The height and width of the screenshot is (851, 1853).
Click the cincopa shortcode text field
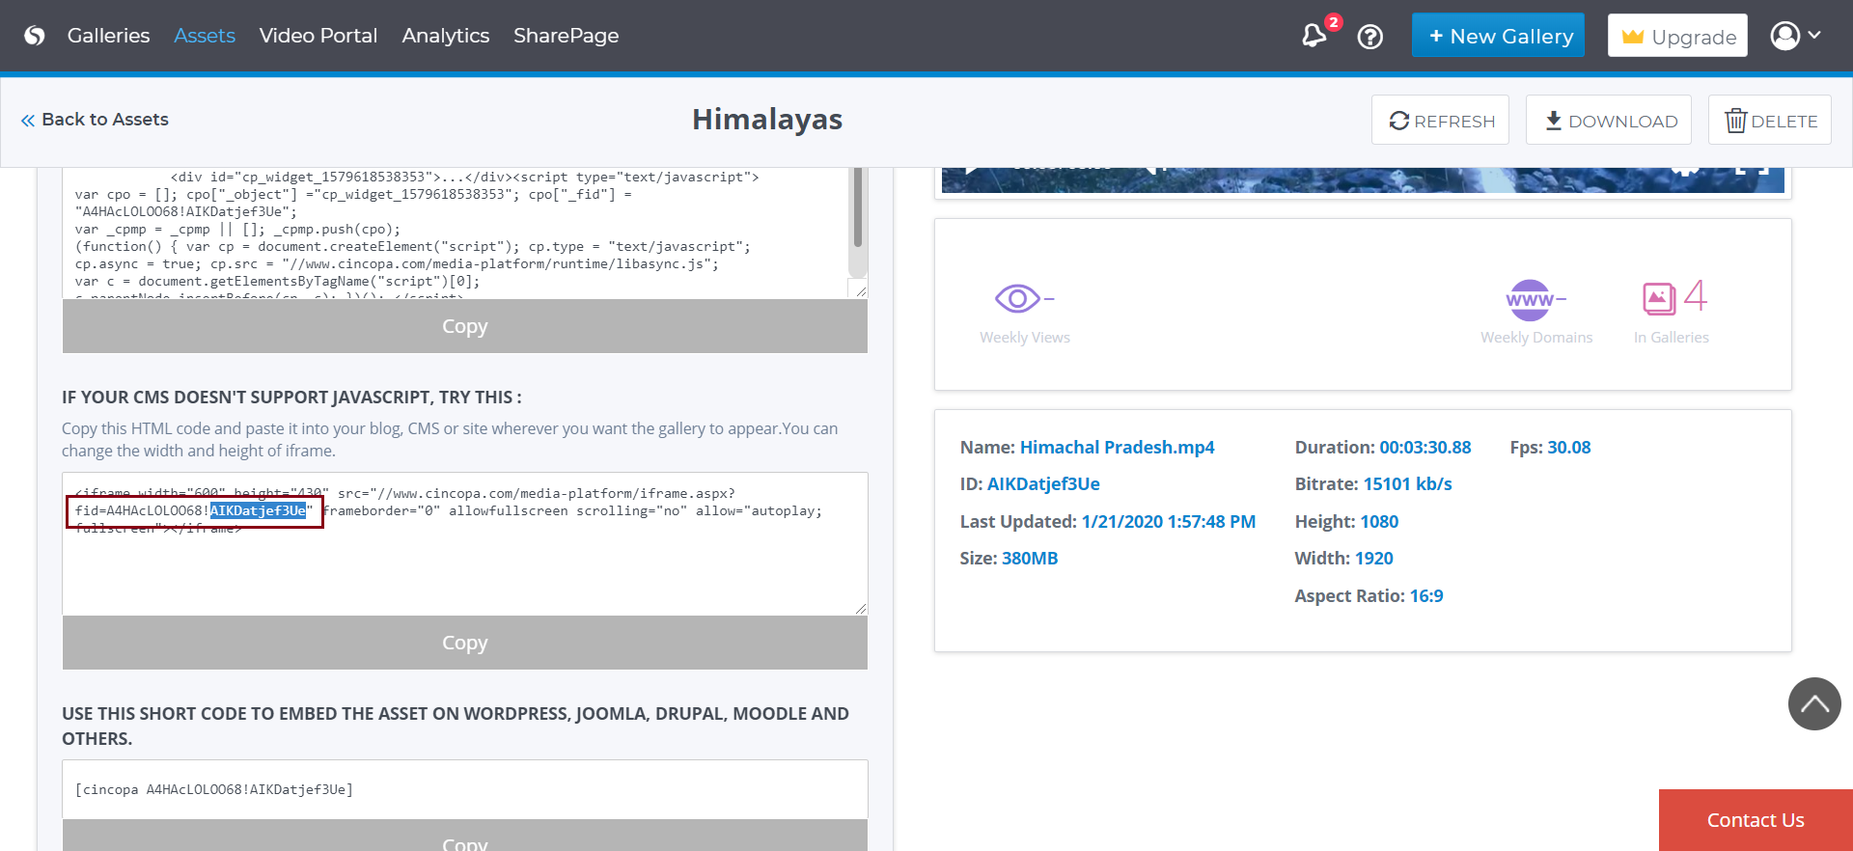click(x=464, y=789)
